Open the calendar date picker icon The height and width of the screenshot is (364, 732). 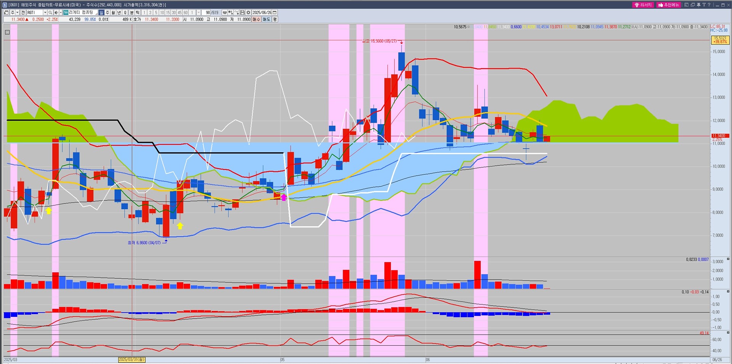click(x=274, y=13)
